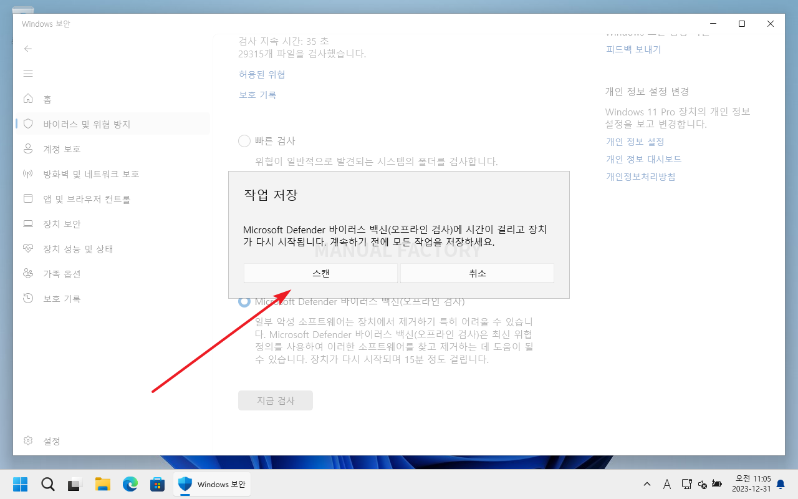Open the 허용된 위협 link
Image resolution: width=798 pixels, height=499 pixels.
[262, 74]
